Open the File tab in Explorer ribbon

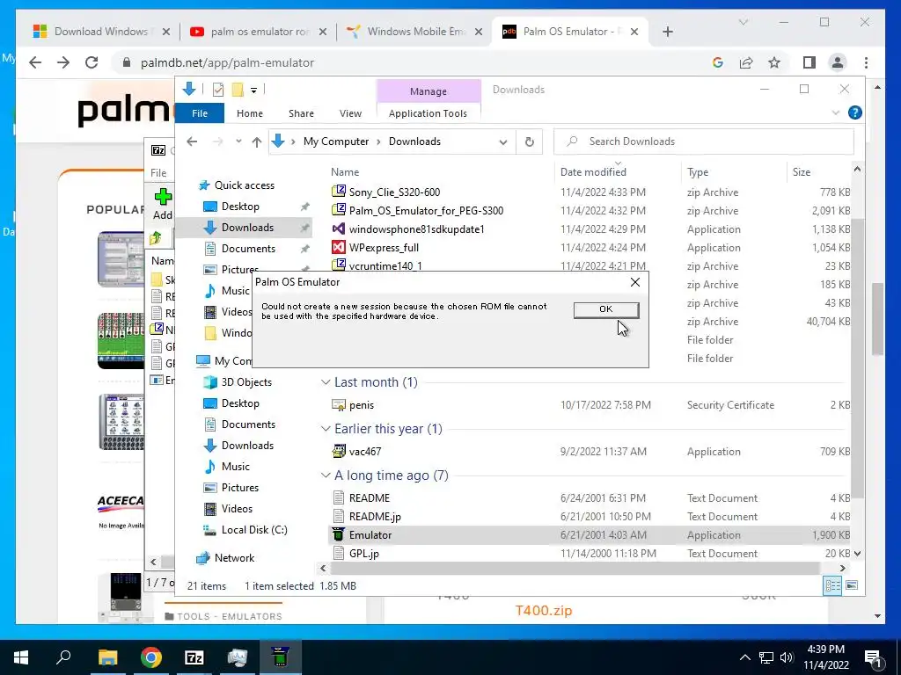[x=200, y=113]
